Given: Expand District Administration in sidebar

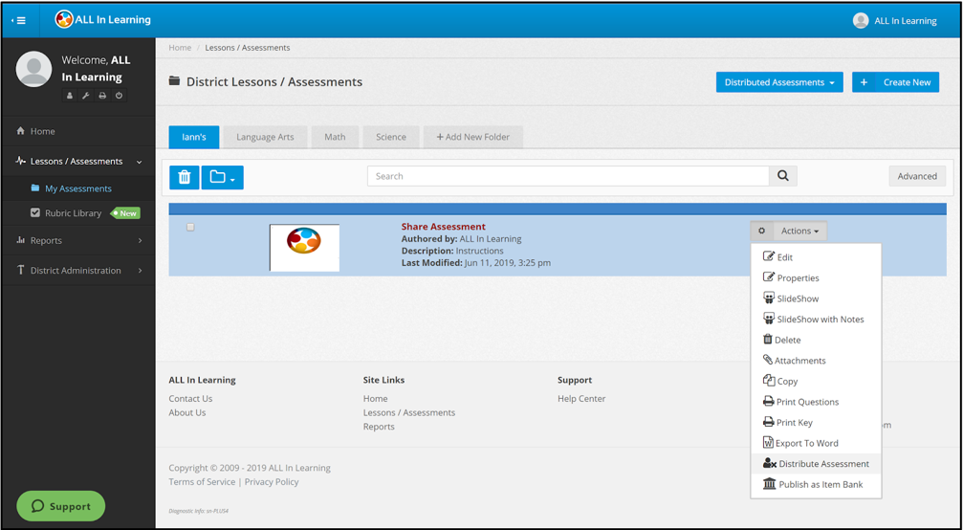Looking at the screenshot, I should click(x=78, y=271).
